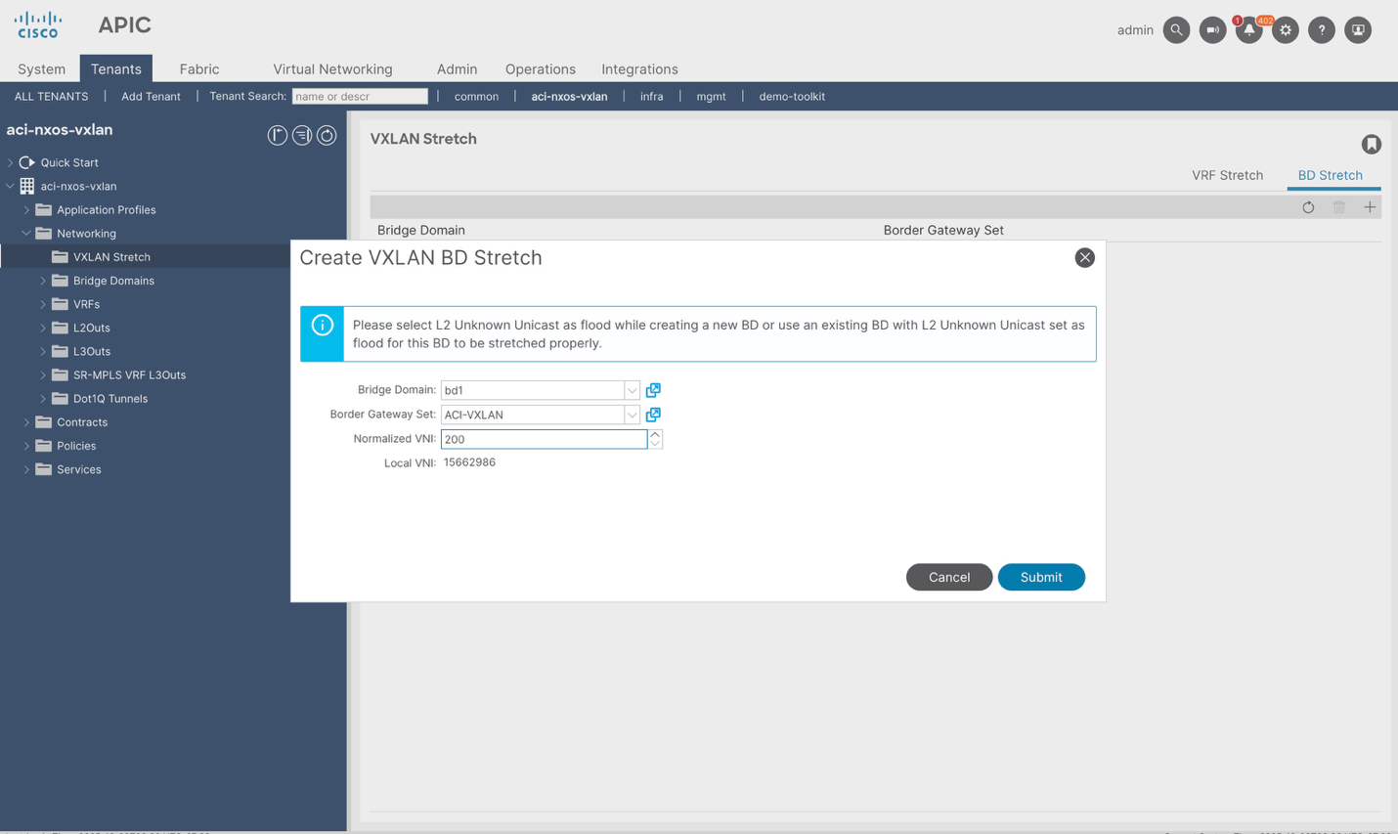Open the infra tenant link
Image resolution: width=1398 pixels, height=834 pixels.
coord(652,97)
